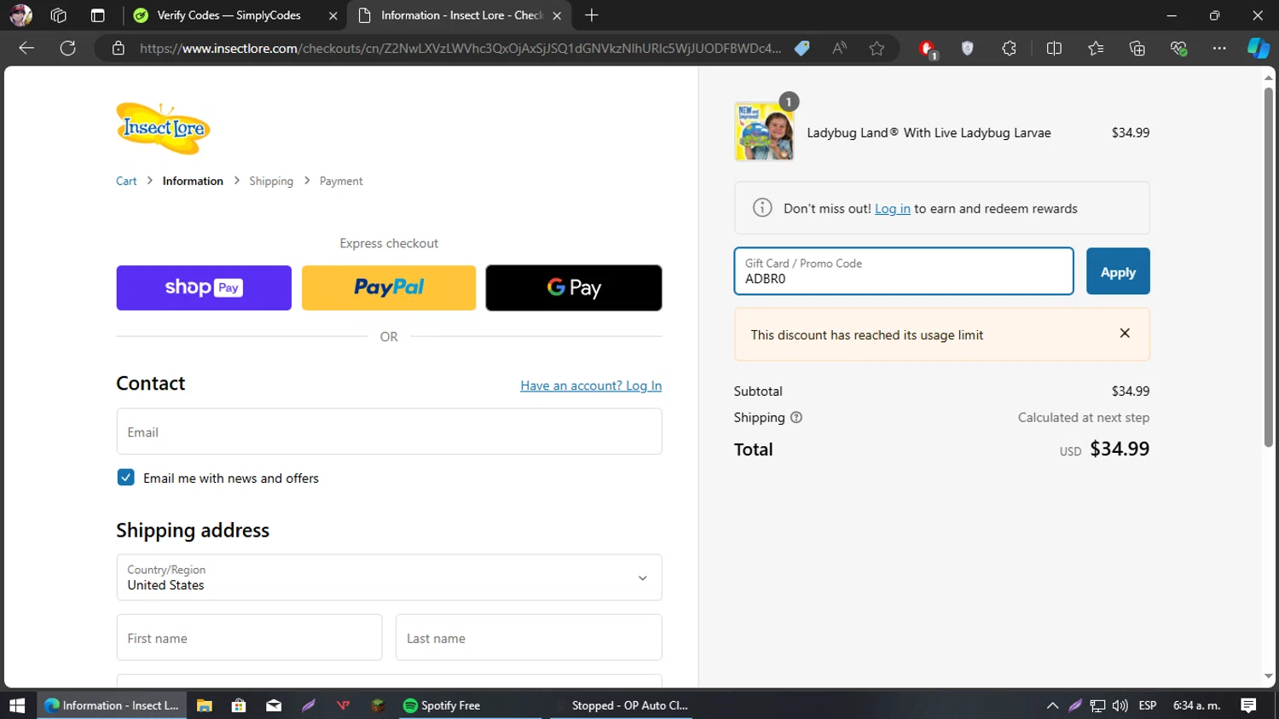The height and width of the screenshot is (719, 1279).
Task: Open Microsoft Store from the taskbar
Action: (x=239, y=705)
